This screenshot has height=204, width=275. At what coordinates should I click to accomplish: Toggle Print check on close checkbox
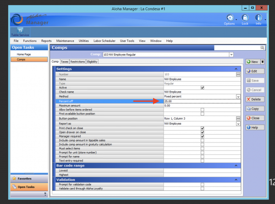tap(203, 128)
